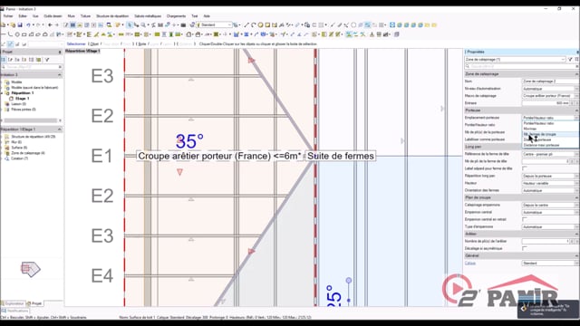This screenshot has height=326, width=580.
Task: Click the filter icon in Propriétés panel
Action: tap(570, 59)
